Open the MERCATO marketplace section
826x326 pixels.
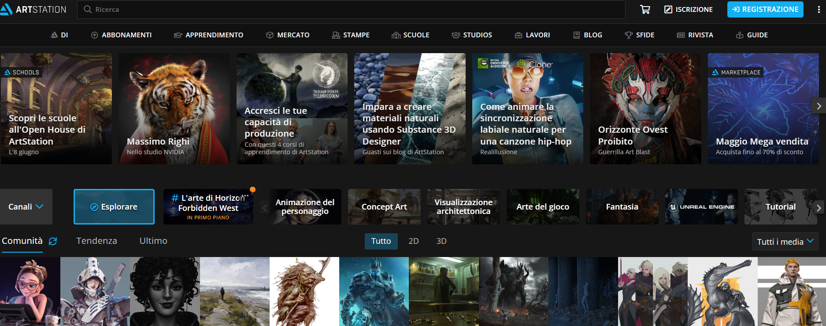coord(288,35)
